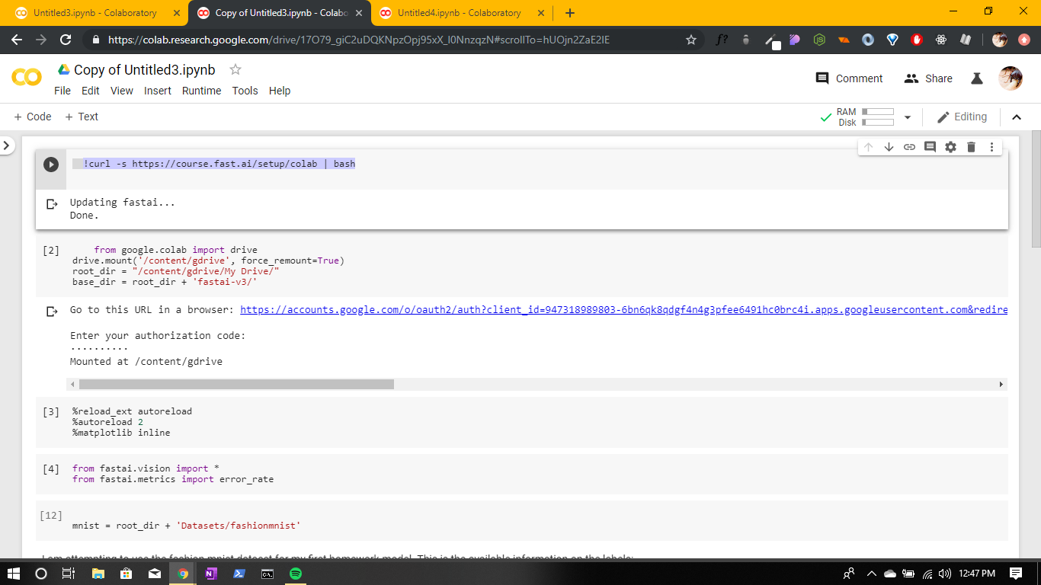
Task: Click the Colaboratory CO logo
Action: pos(27,78)
